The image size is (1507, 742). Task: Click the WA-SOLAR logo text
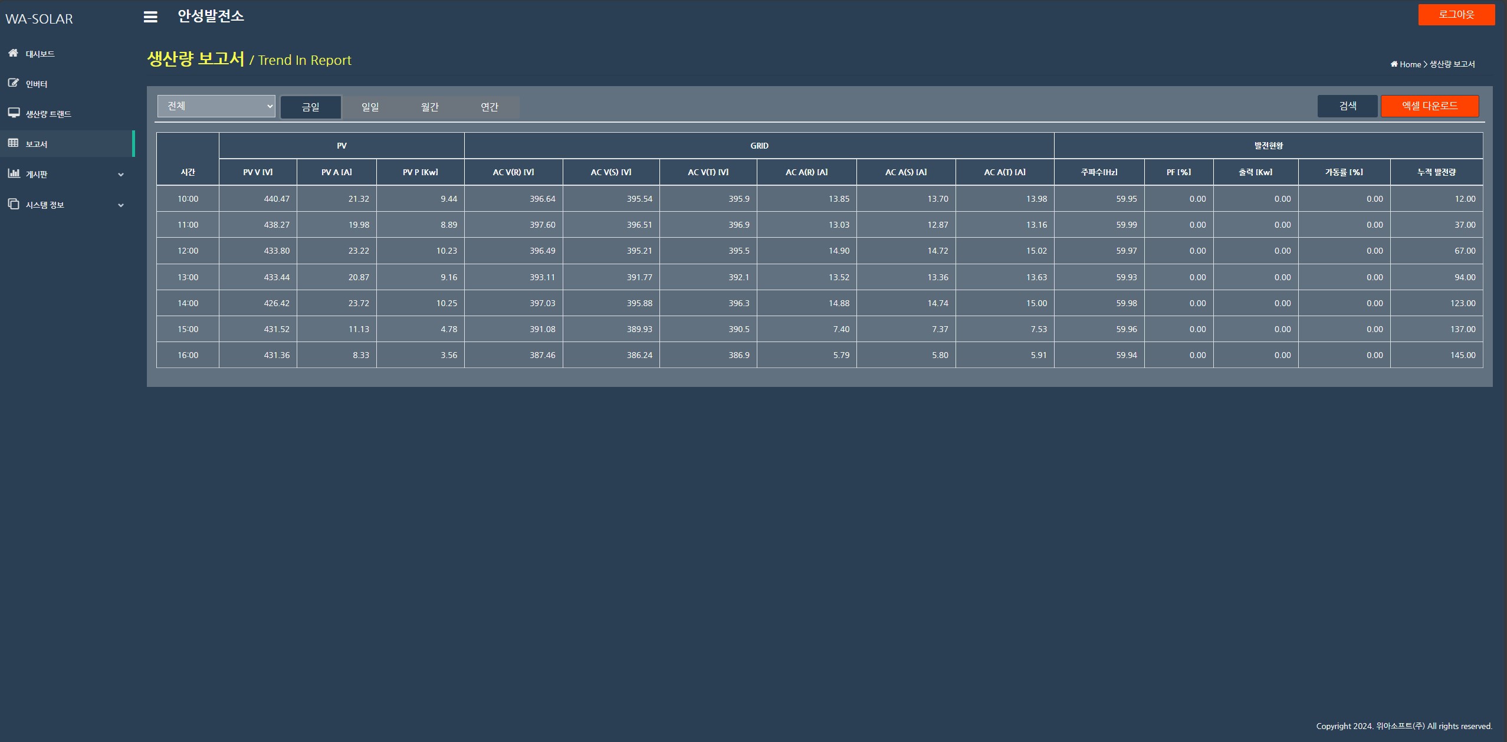40,19
